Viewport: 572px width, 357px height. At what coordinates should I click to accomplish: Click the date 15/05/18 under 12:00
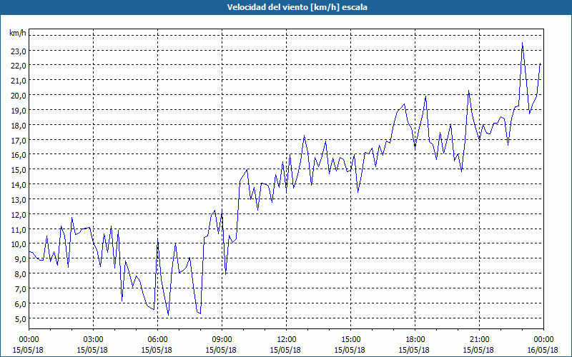tap(285, 350)
